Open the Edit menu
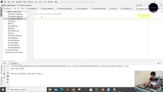163x92 pixels. [x=9, y=2]
